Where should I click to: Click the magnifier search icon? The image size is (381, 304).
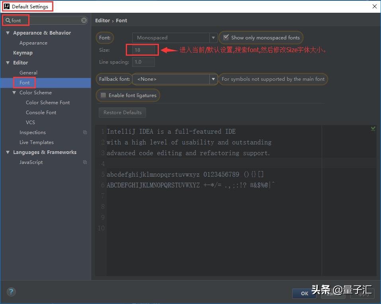tap(8, 20)
